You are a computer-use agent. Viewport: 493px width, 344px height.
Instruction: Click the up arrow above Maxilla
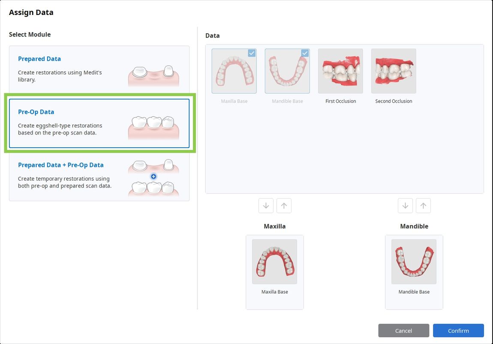pos(284,205)
